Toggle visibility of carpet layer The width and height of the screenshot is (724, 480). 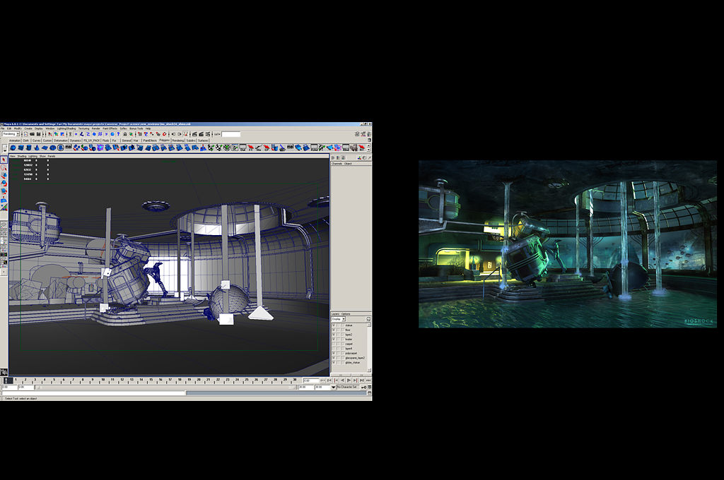(334, 344)
